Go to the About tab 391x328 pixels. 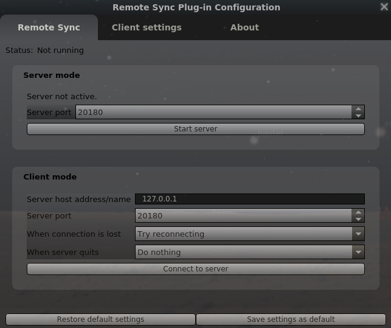[244, 27]
